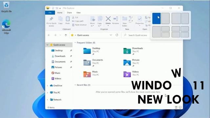The width and height of the screenshot is (210, 118).
Task: Click the pin icon beside Desktop
Action: point(71,50)
